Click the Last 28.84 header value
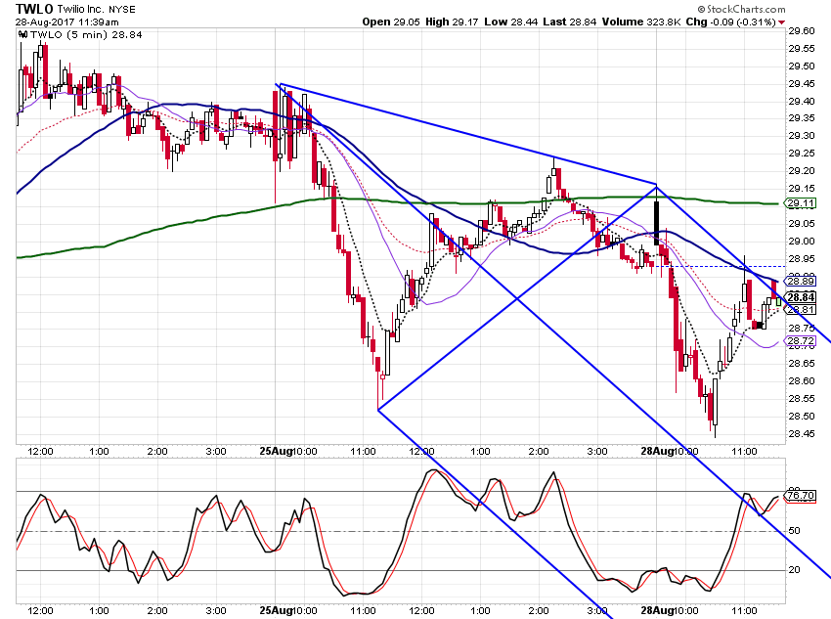The image size is (831, 619). [569, 22]
